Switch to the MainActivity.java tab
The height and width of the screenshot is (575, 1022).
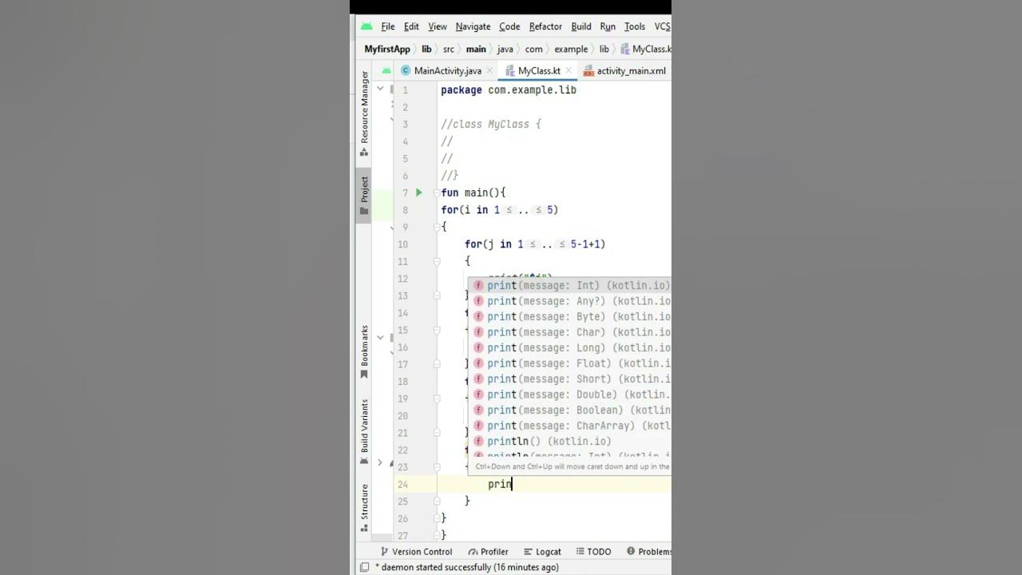point(447,70)
